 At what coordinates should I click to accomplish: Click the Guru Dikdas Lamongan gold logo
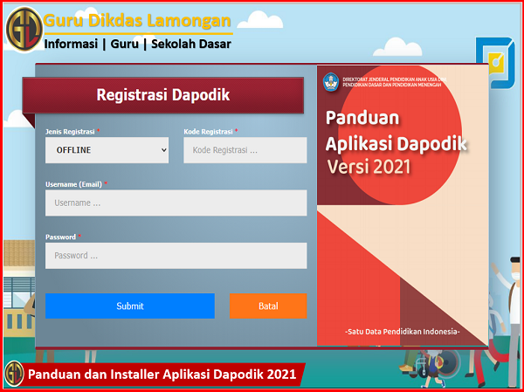point(24,29)
